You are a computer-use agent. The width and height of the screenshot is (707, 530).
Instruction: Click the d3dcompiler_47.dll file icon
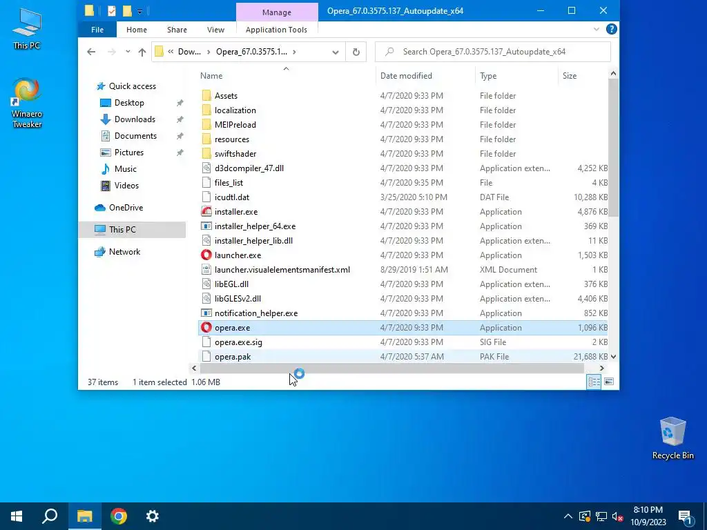click(x=206, y=168)
